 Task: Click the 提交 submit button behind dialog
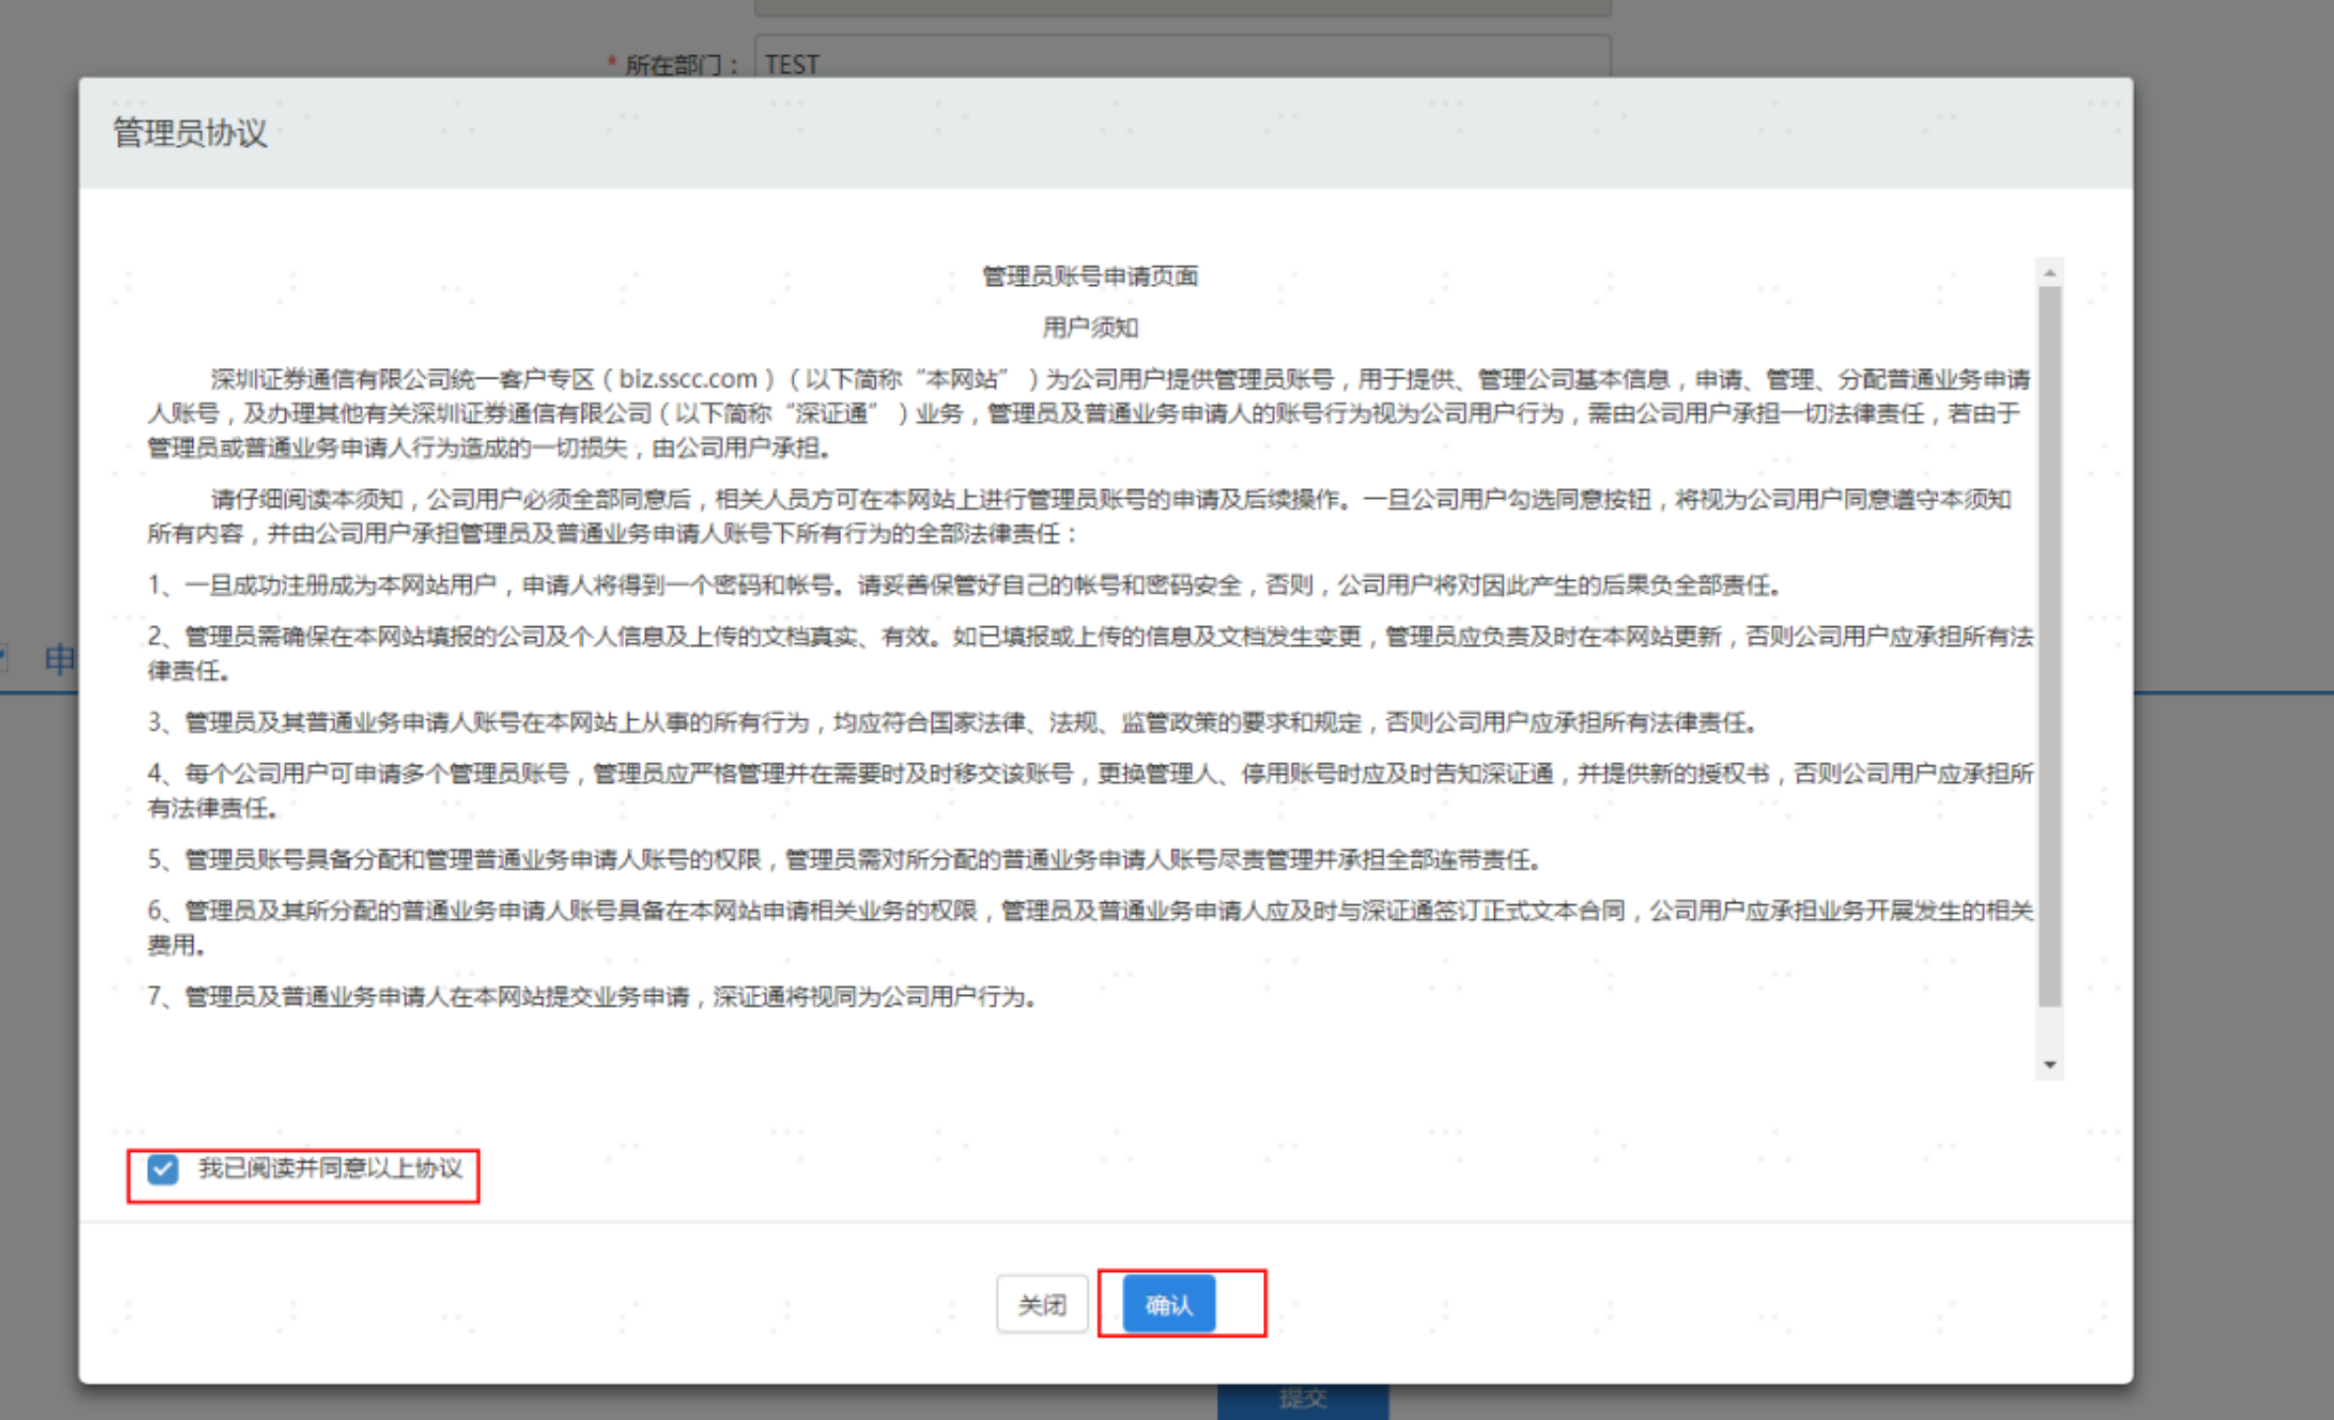point(1303,1400)
